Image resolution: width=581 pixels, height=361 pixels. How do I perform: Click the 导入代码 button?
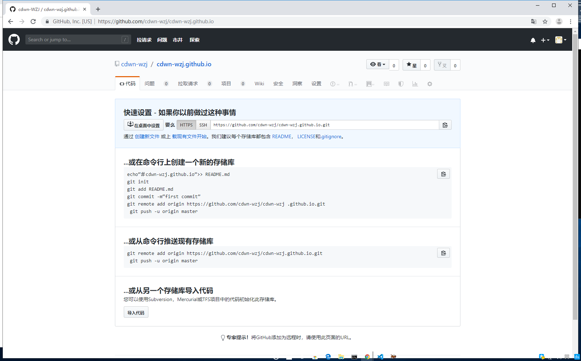135,312
